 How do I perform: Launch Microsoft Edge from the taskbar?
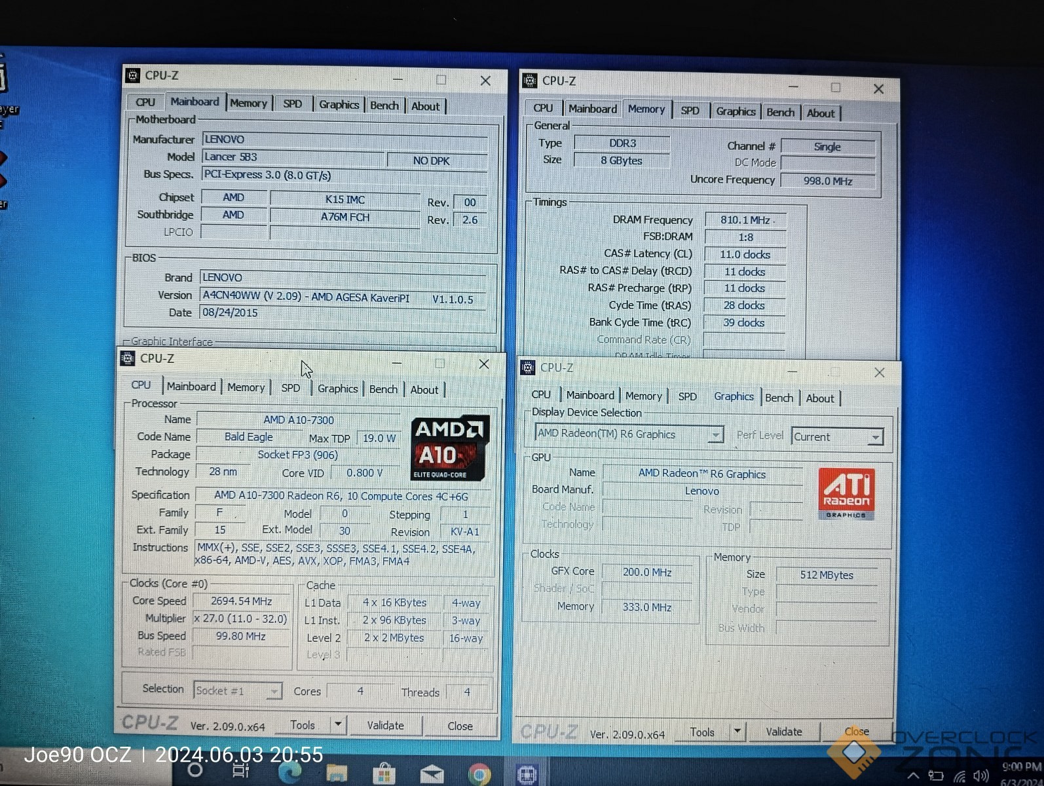pos(289,773)
